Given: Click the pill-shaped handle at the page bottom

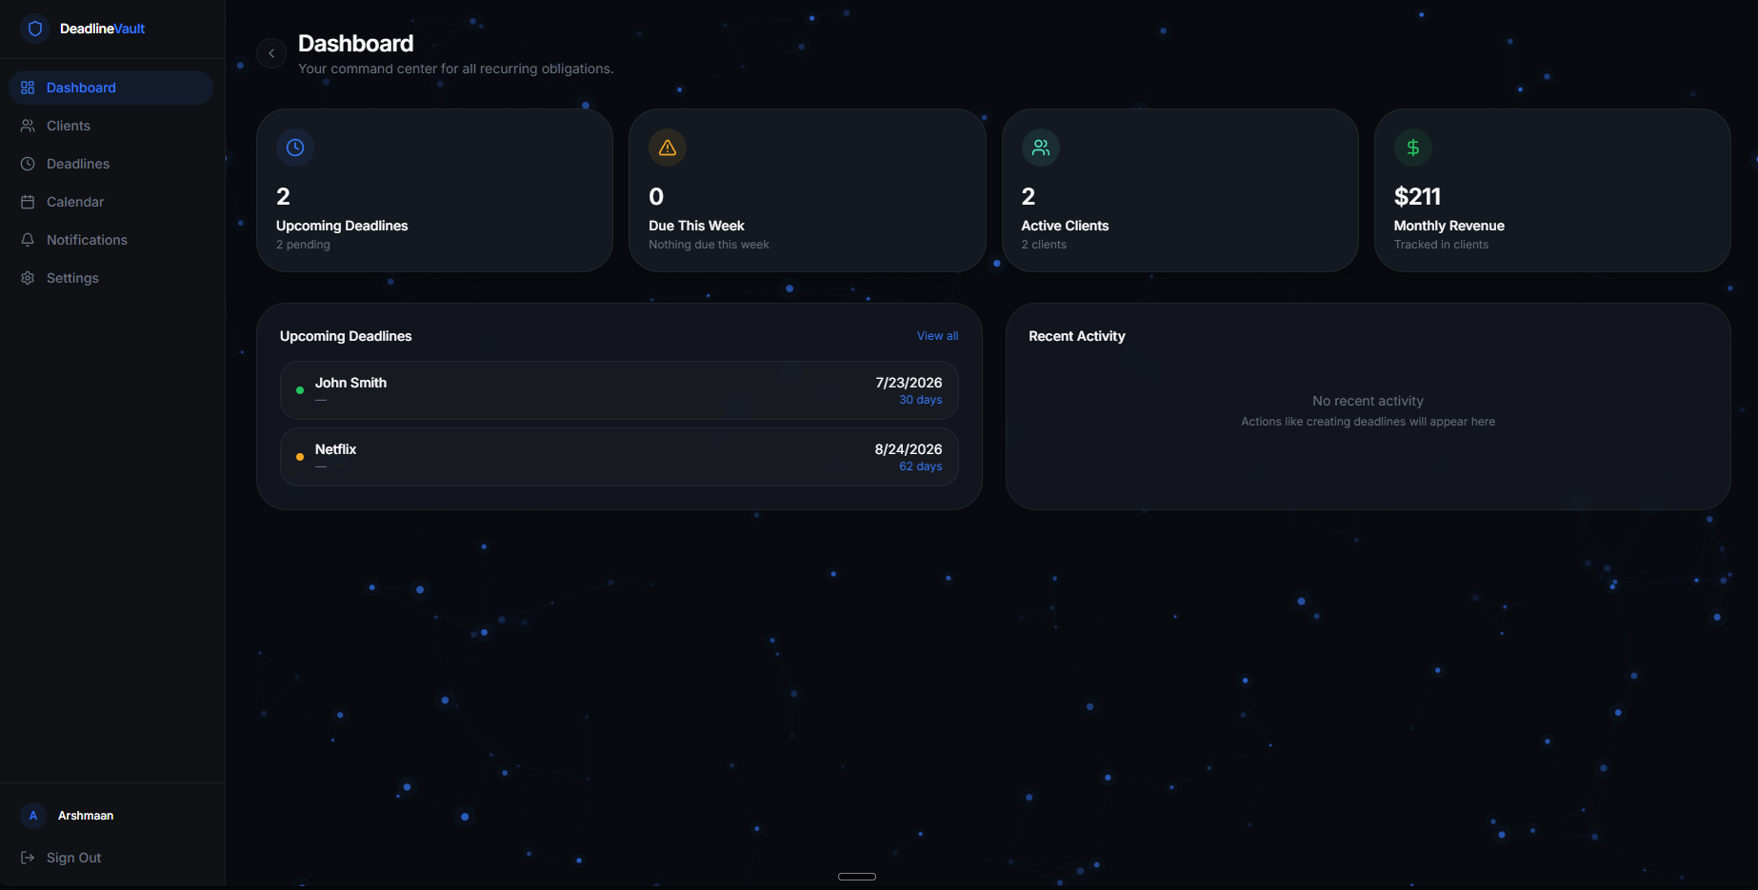Looking at the screenshot, I should [x=857, y=877].
